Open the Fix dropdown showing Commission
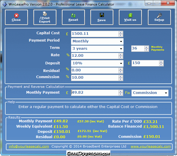 [x=150, y=93]
